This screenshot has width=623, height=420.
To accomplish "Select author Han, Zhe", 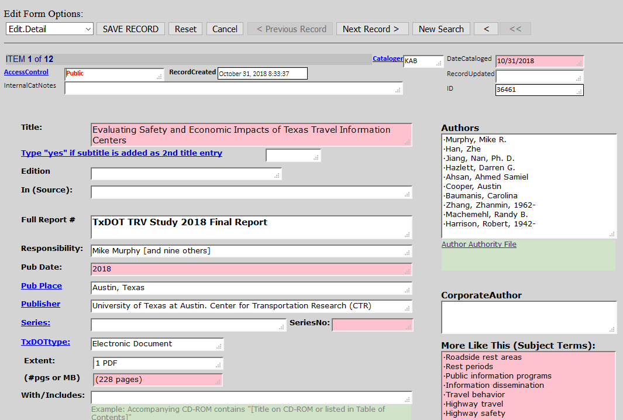I will [x=462, y=149].
